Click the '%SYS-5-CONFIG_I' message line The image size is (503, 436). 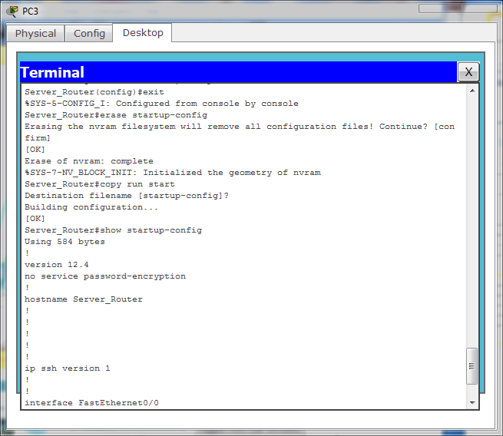tap(161, 104)
